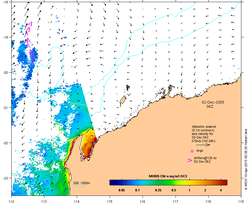Click the '(0.1m contours)' legend line
The height and width of the screenshot is (203, 250).
click(203, 130)
